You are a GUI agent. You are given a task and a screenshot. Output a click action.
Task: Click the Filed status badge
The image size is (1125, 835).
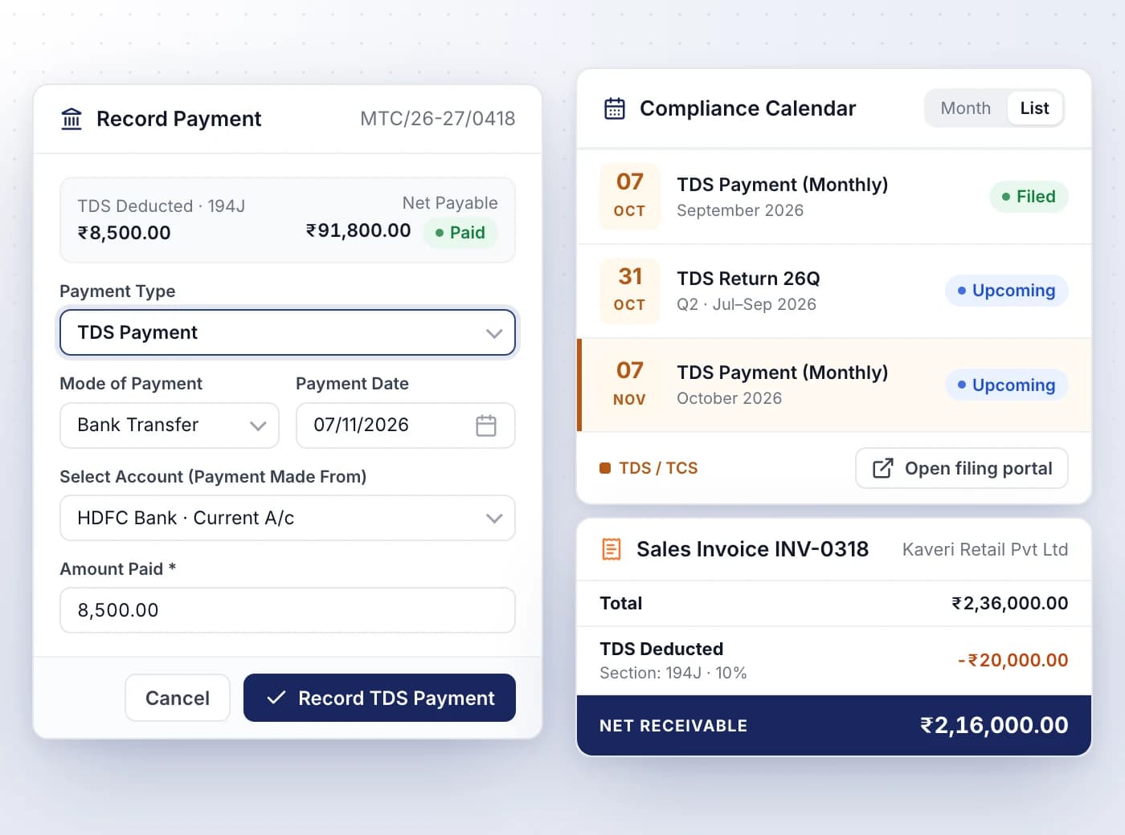[1029, 197]
